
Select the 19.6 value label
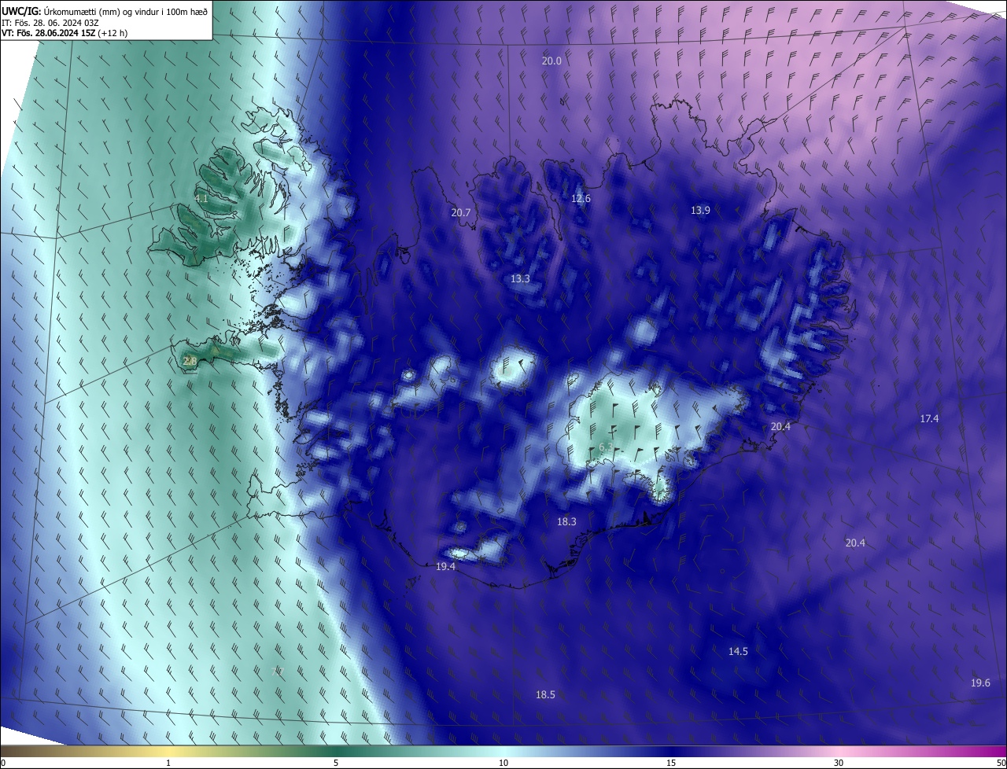[x=980, y=683]
